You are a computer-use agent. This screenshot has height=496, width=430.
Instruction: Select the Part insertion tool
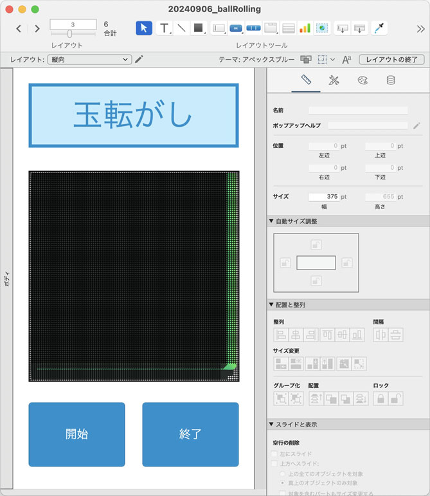pos(359,28)
